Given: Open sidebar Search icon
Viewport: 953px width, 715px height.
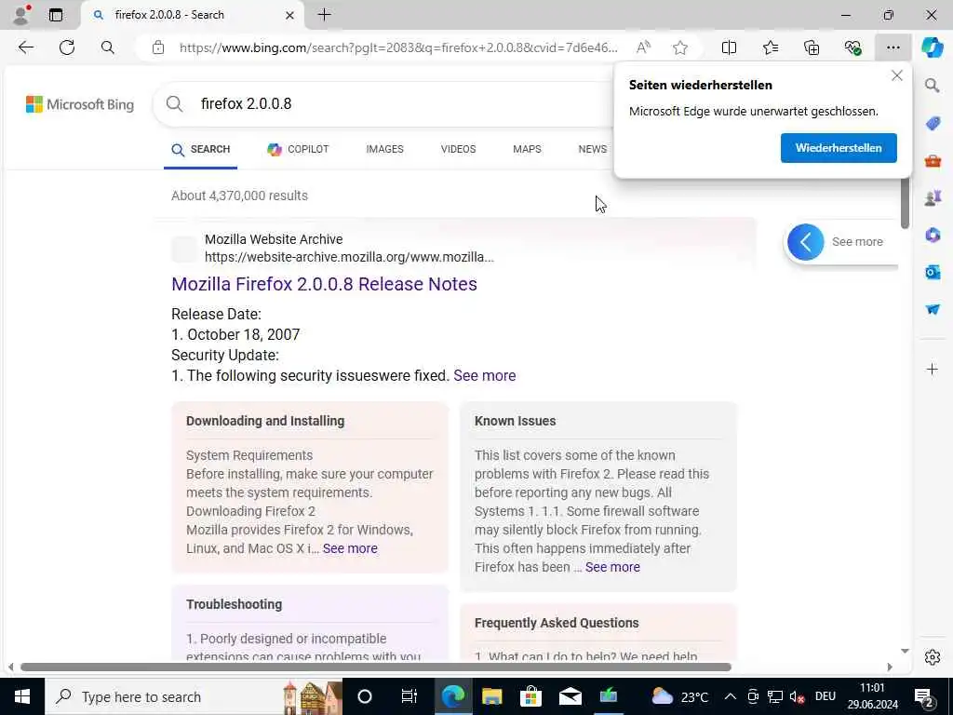Looking at the screenshot, I should pyautogui.click(x=933, y=85).
